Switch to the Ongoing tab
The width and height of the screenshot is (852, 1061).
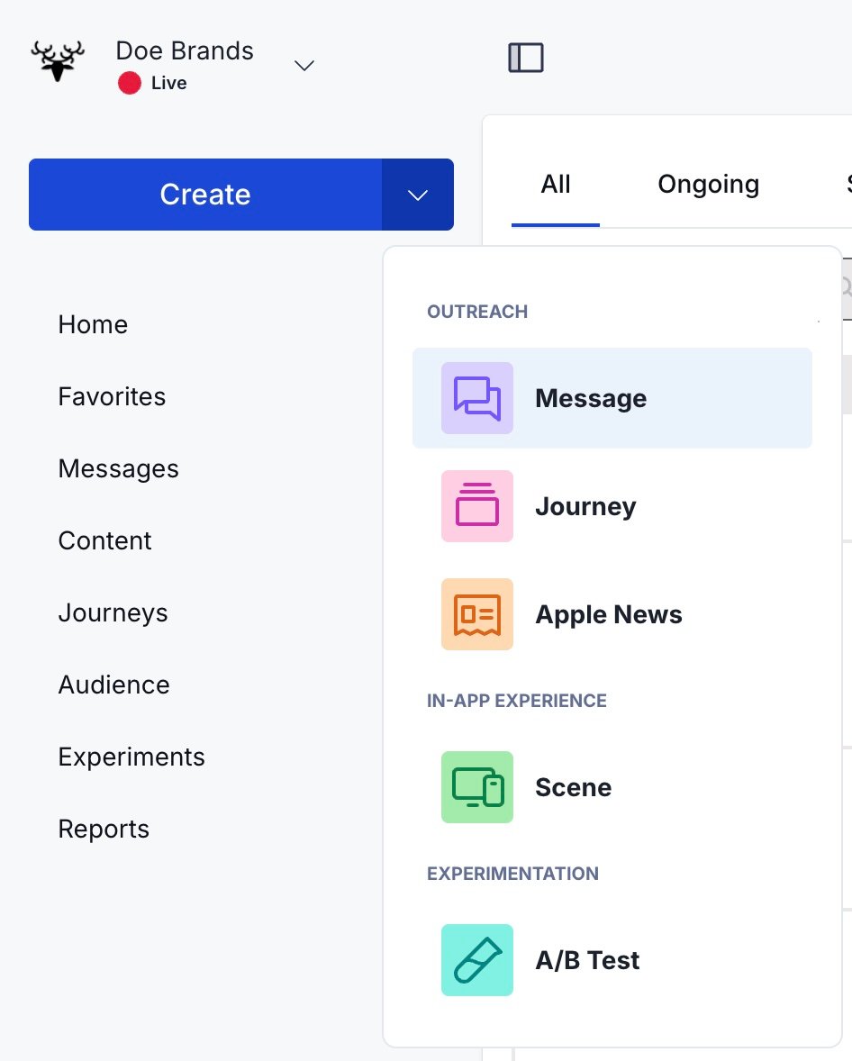click(x=708, y=184)
